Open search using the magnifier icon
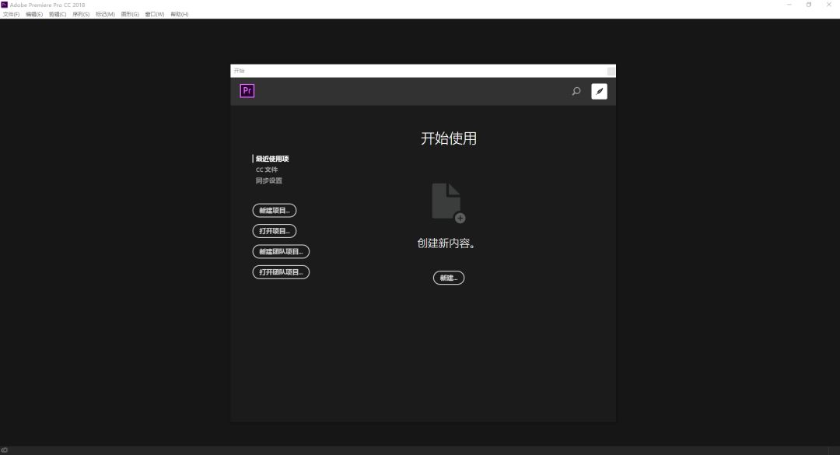Viewport: 840px width, 455px height. click(576, 91)
